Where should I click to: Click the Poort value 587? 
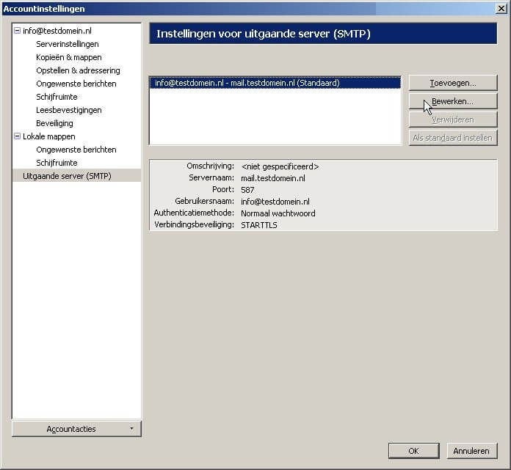(247, 190)
